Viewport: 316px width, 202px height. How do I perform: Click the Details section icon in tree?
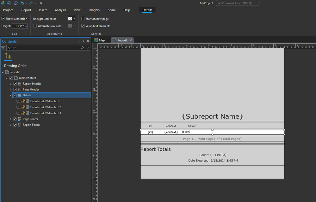(x=20, y=95)
